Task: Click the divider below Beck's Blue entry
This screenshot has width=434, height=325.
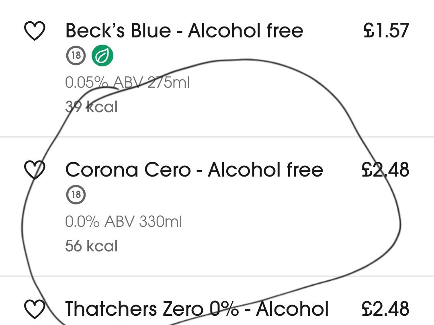Action: pos(217,137)
